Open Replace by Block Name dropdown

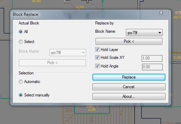tap(144, 33)
